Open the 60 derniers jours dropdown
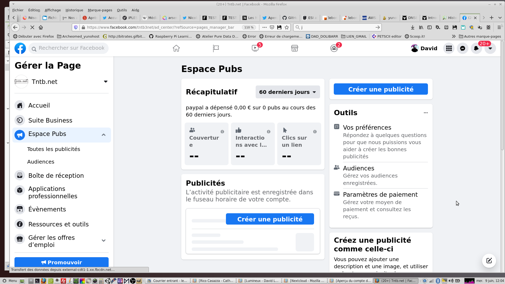This screenshot has height=284, width=505. 288,92
